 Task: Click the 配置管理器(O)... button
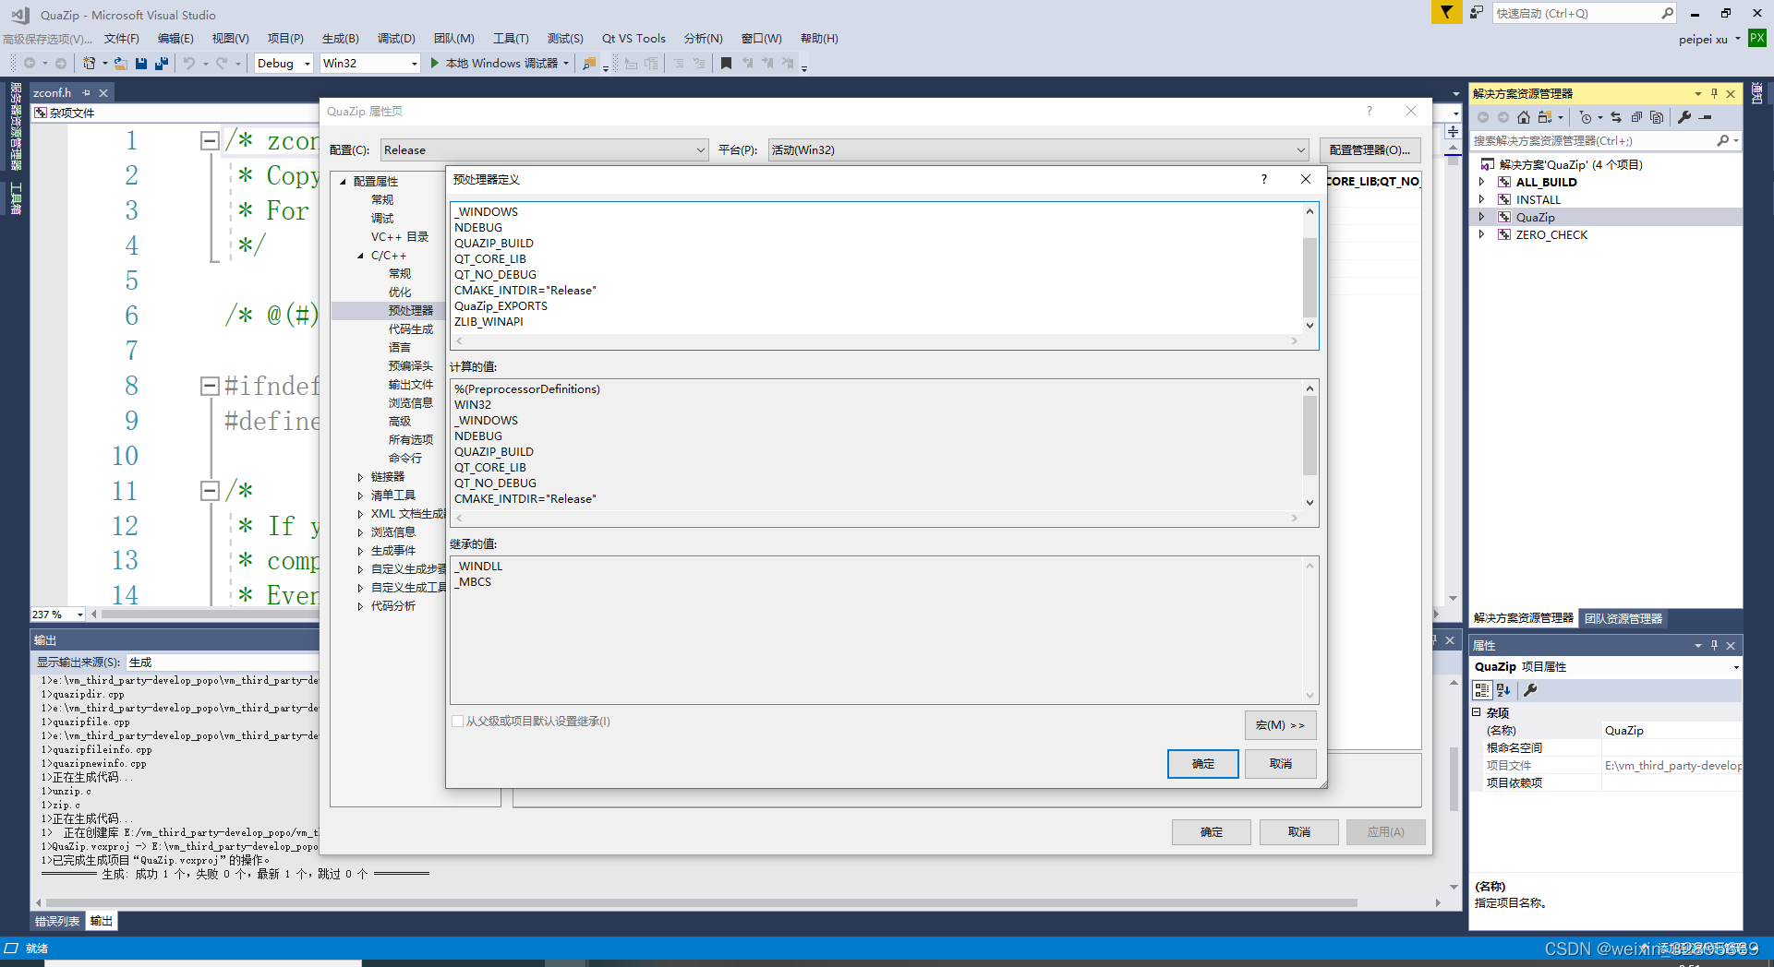(1370, 149)
